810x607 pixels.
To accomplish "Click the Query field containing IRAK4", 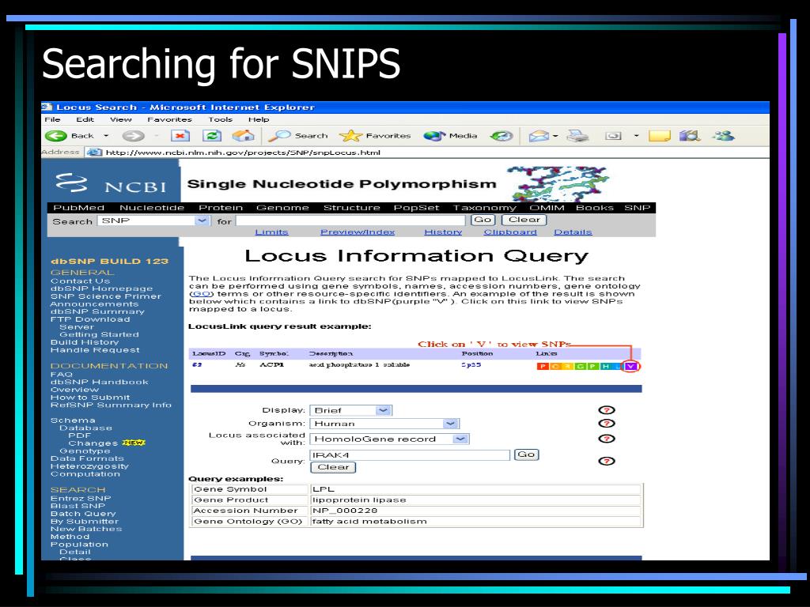I will 410,455.
